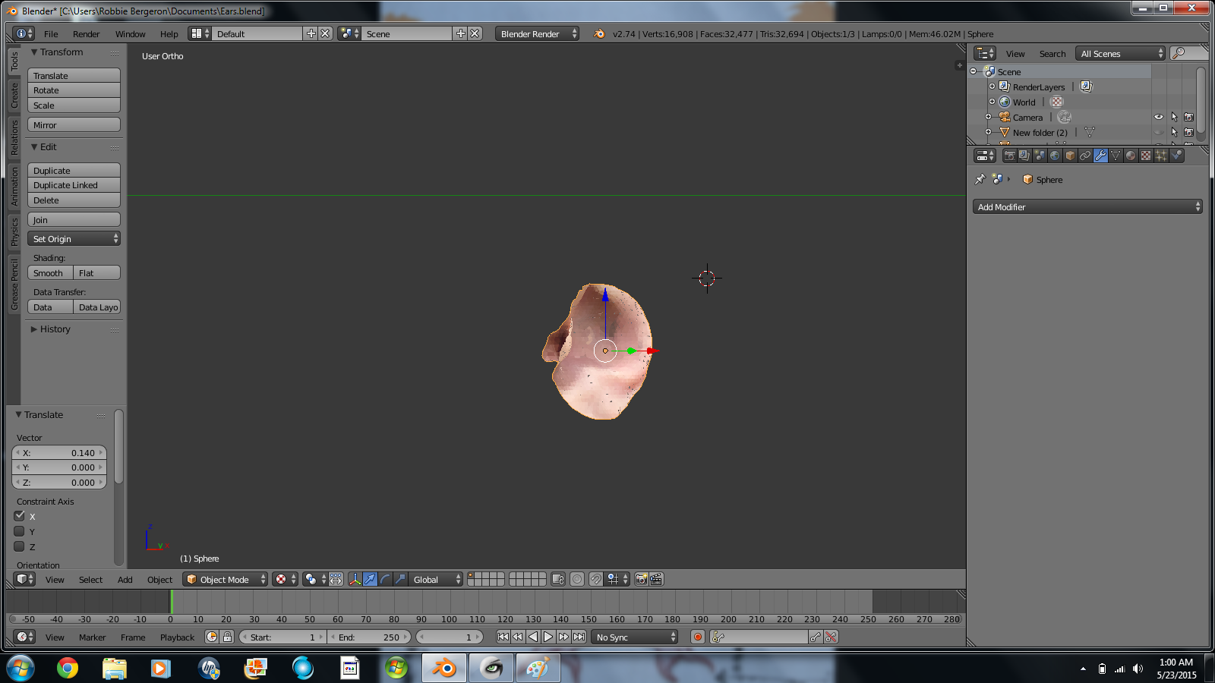Open the Object Mode dropdown
Screen dimensions: 1215x683
[225, 579]
